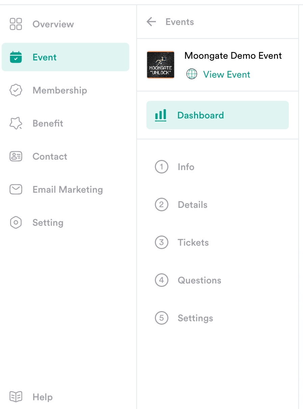Click the Email Marketing envelope icon
The image size is (303, 409).
point(16,189)
